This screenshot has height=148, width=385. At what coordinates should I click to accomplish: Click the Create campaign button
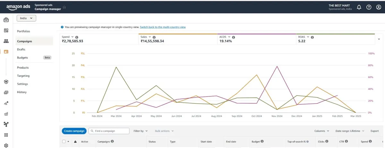74,131
